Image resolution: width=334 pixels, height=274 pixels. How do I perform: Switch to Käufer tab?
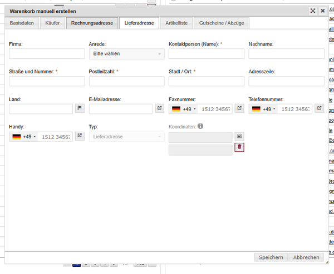click(52, 23)
